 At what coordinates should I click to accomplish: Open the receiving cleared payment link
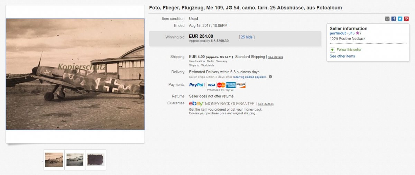click(x=250, y=77)
